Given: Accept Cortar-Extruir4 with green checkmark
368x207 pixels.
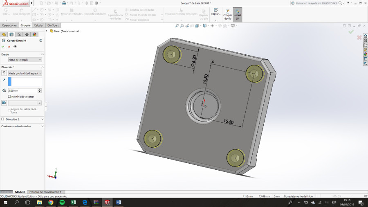Looking at the screenshot, I should 3,47.
